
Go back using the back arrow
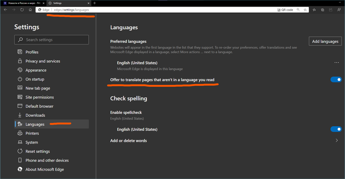pyautogui.click(x=6, y=10)
